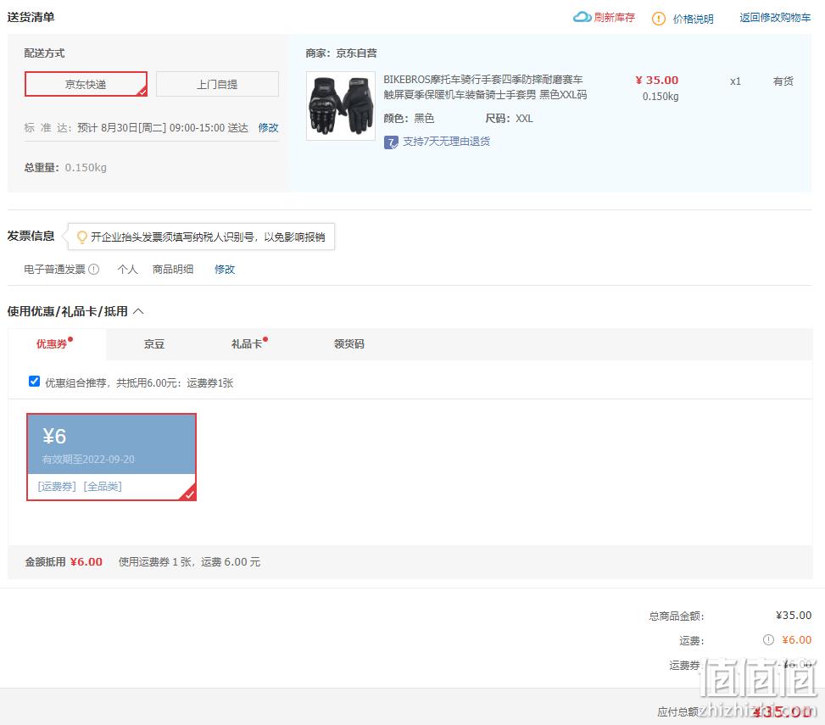
Task: Click the [运费券] tag on coupon
Action: [57, 487]
